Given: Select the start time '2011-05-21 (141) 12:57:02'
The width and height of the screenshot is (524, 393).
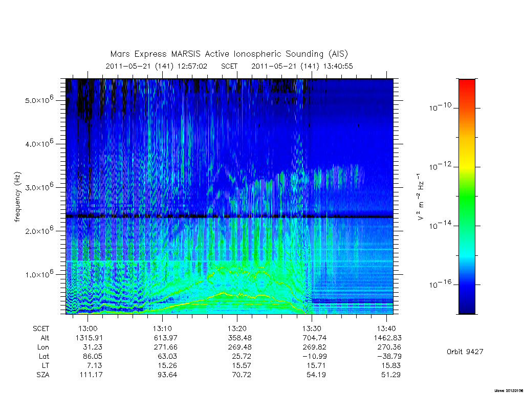Looking at the screenshot, I should [157, 66].
